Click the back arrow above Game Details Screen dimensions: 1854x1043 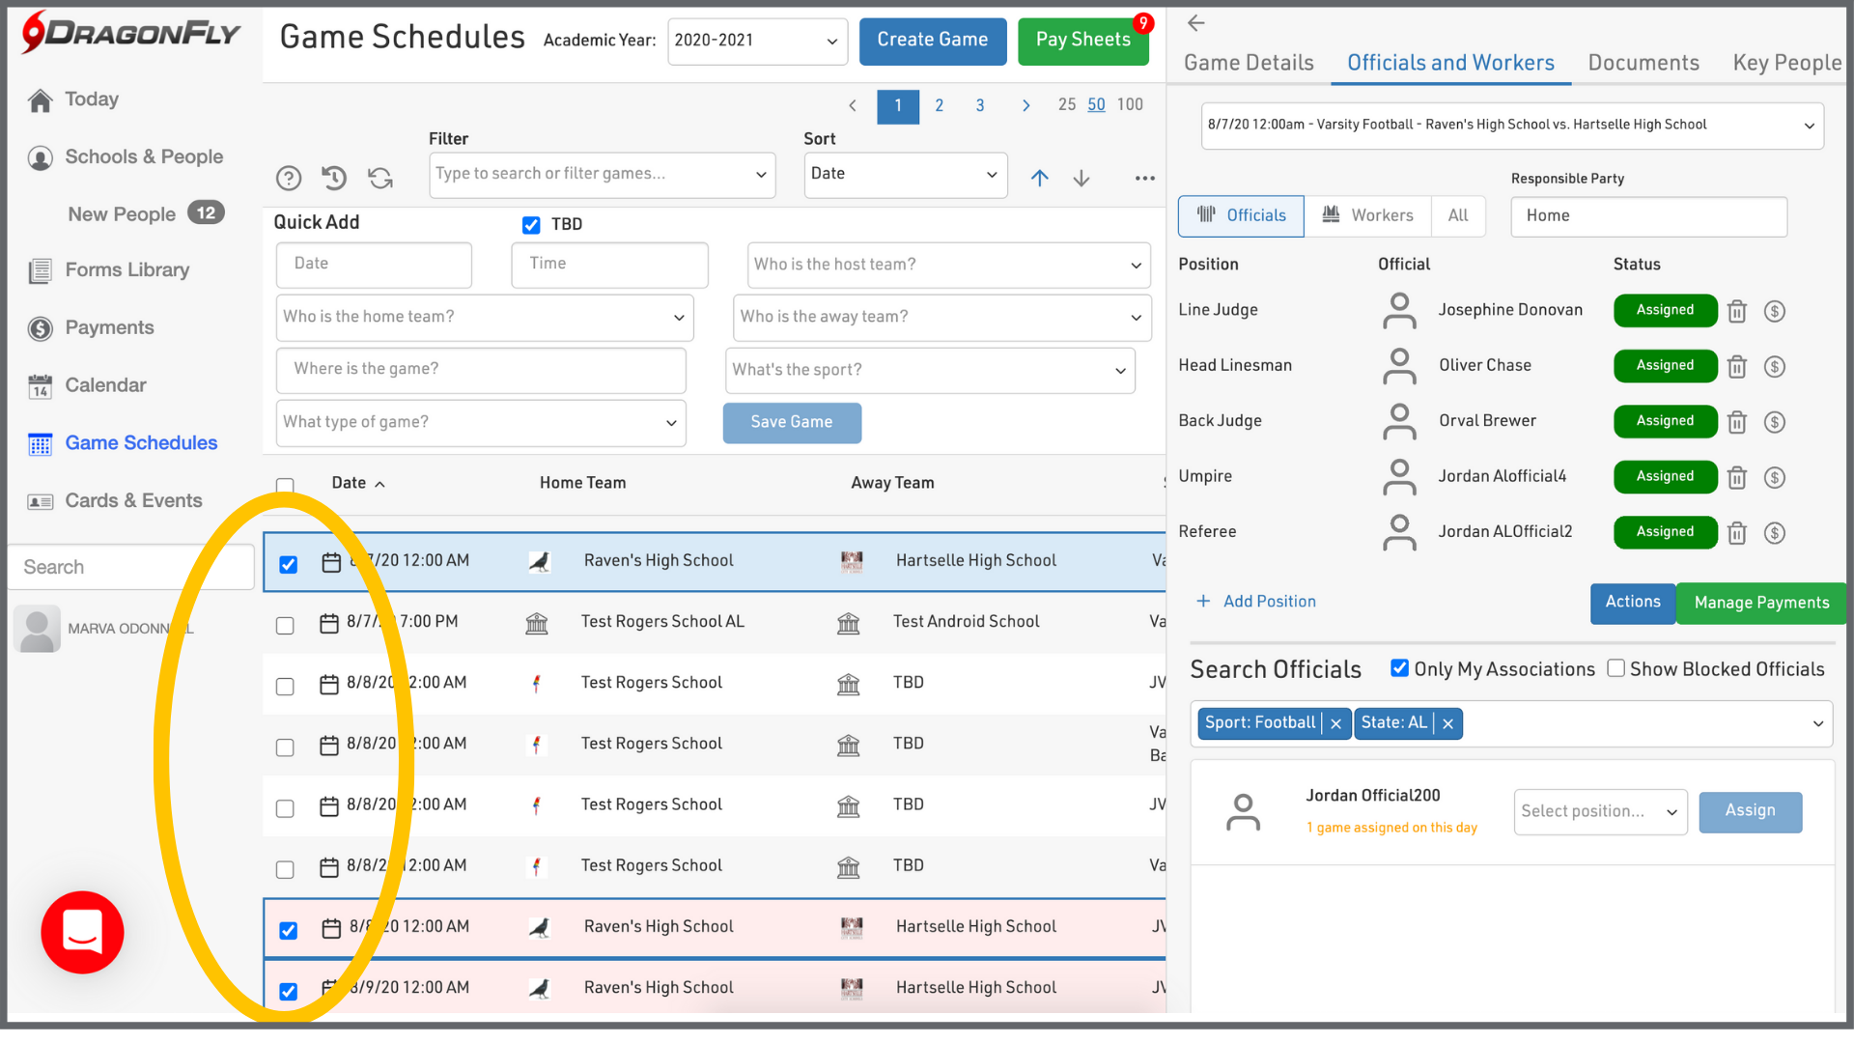tap(1196, 23)
